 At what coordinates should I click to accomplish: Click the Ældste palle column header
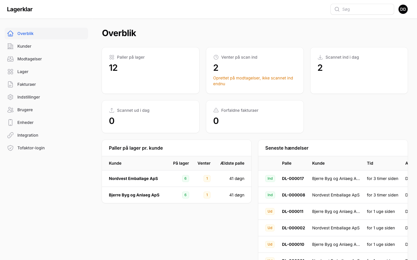(x=232, y=163)
